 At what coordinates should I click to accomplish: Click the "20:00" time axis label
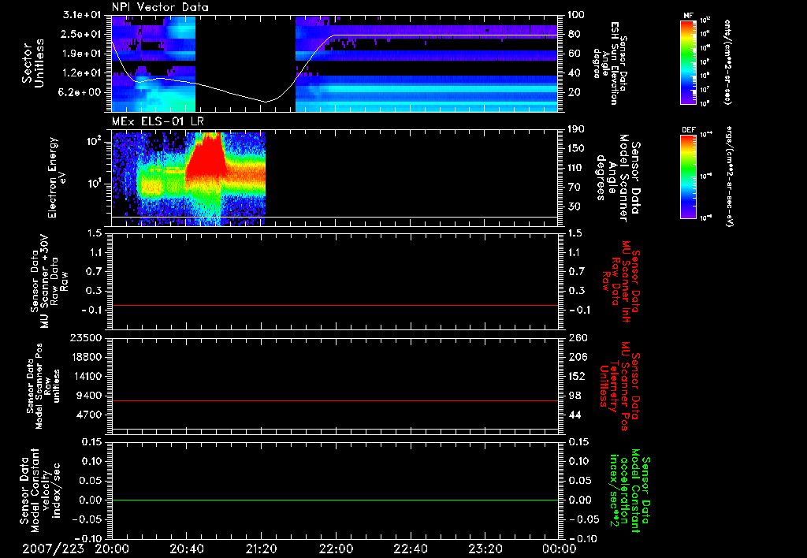pyautogui.click(x=111, y=549)
